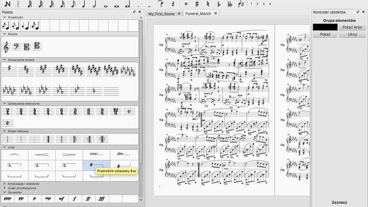
Task: Select the first volta bracket 1.
Action: tap(15, 166)
